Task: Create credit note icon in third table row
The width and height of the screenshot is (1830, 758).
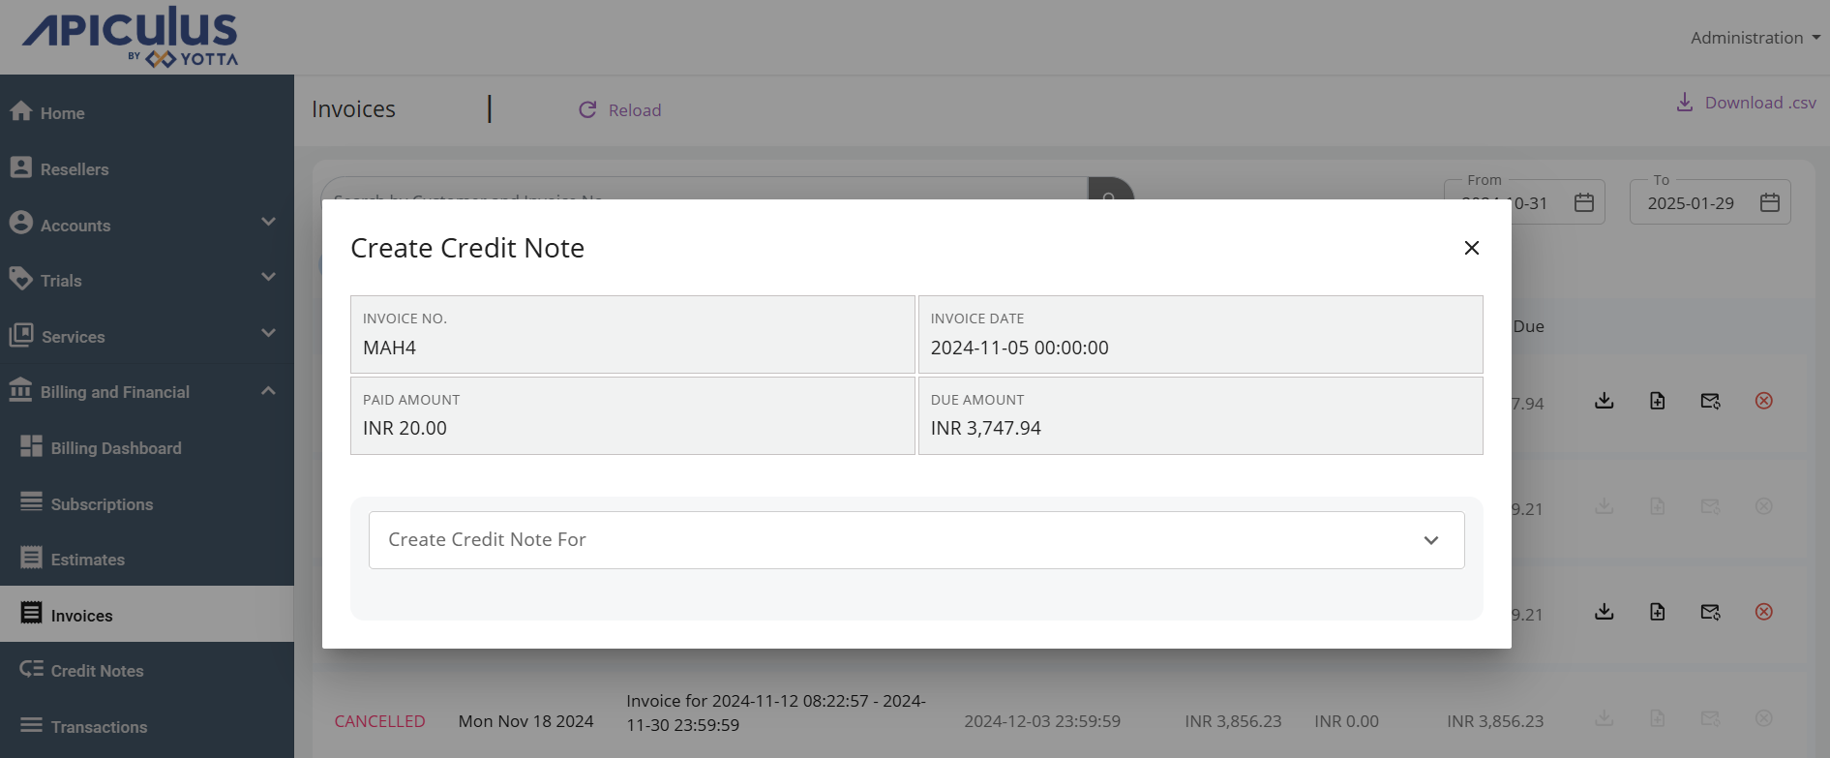Action: (1658, 612)
